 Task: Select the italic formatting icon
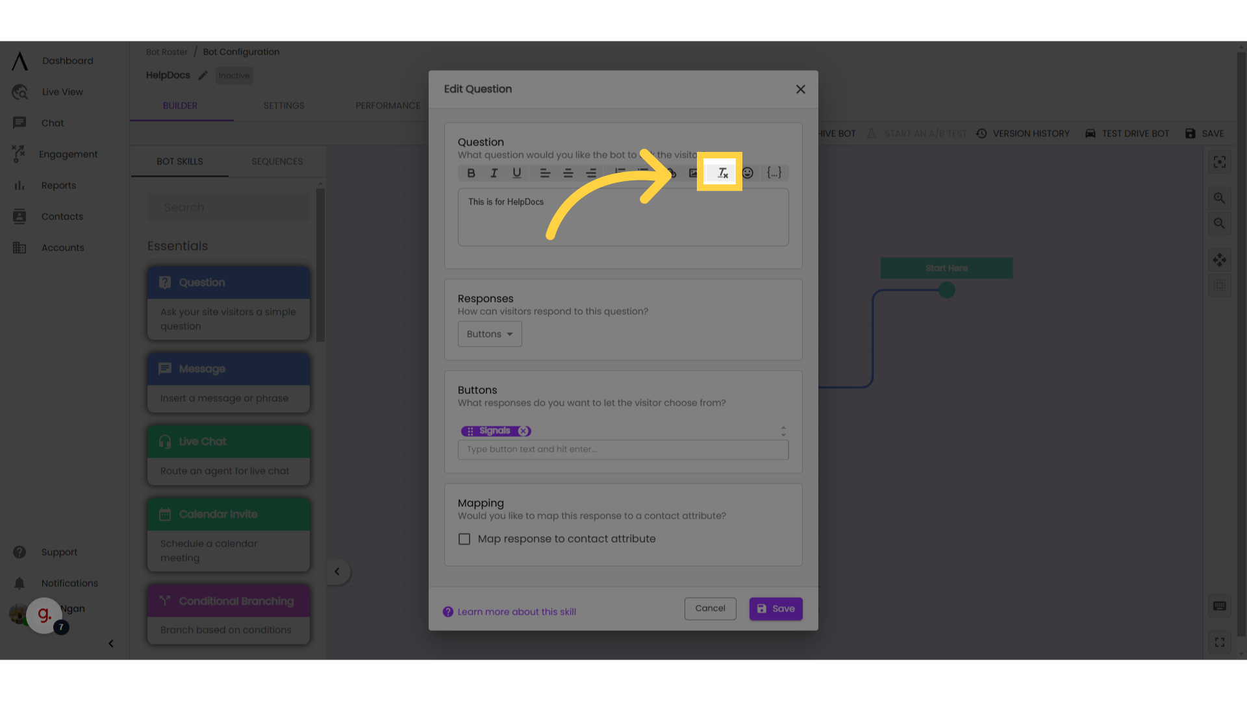pyautogui.click(x=494, y=173)
